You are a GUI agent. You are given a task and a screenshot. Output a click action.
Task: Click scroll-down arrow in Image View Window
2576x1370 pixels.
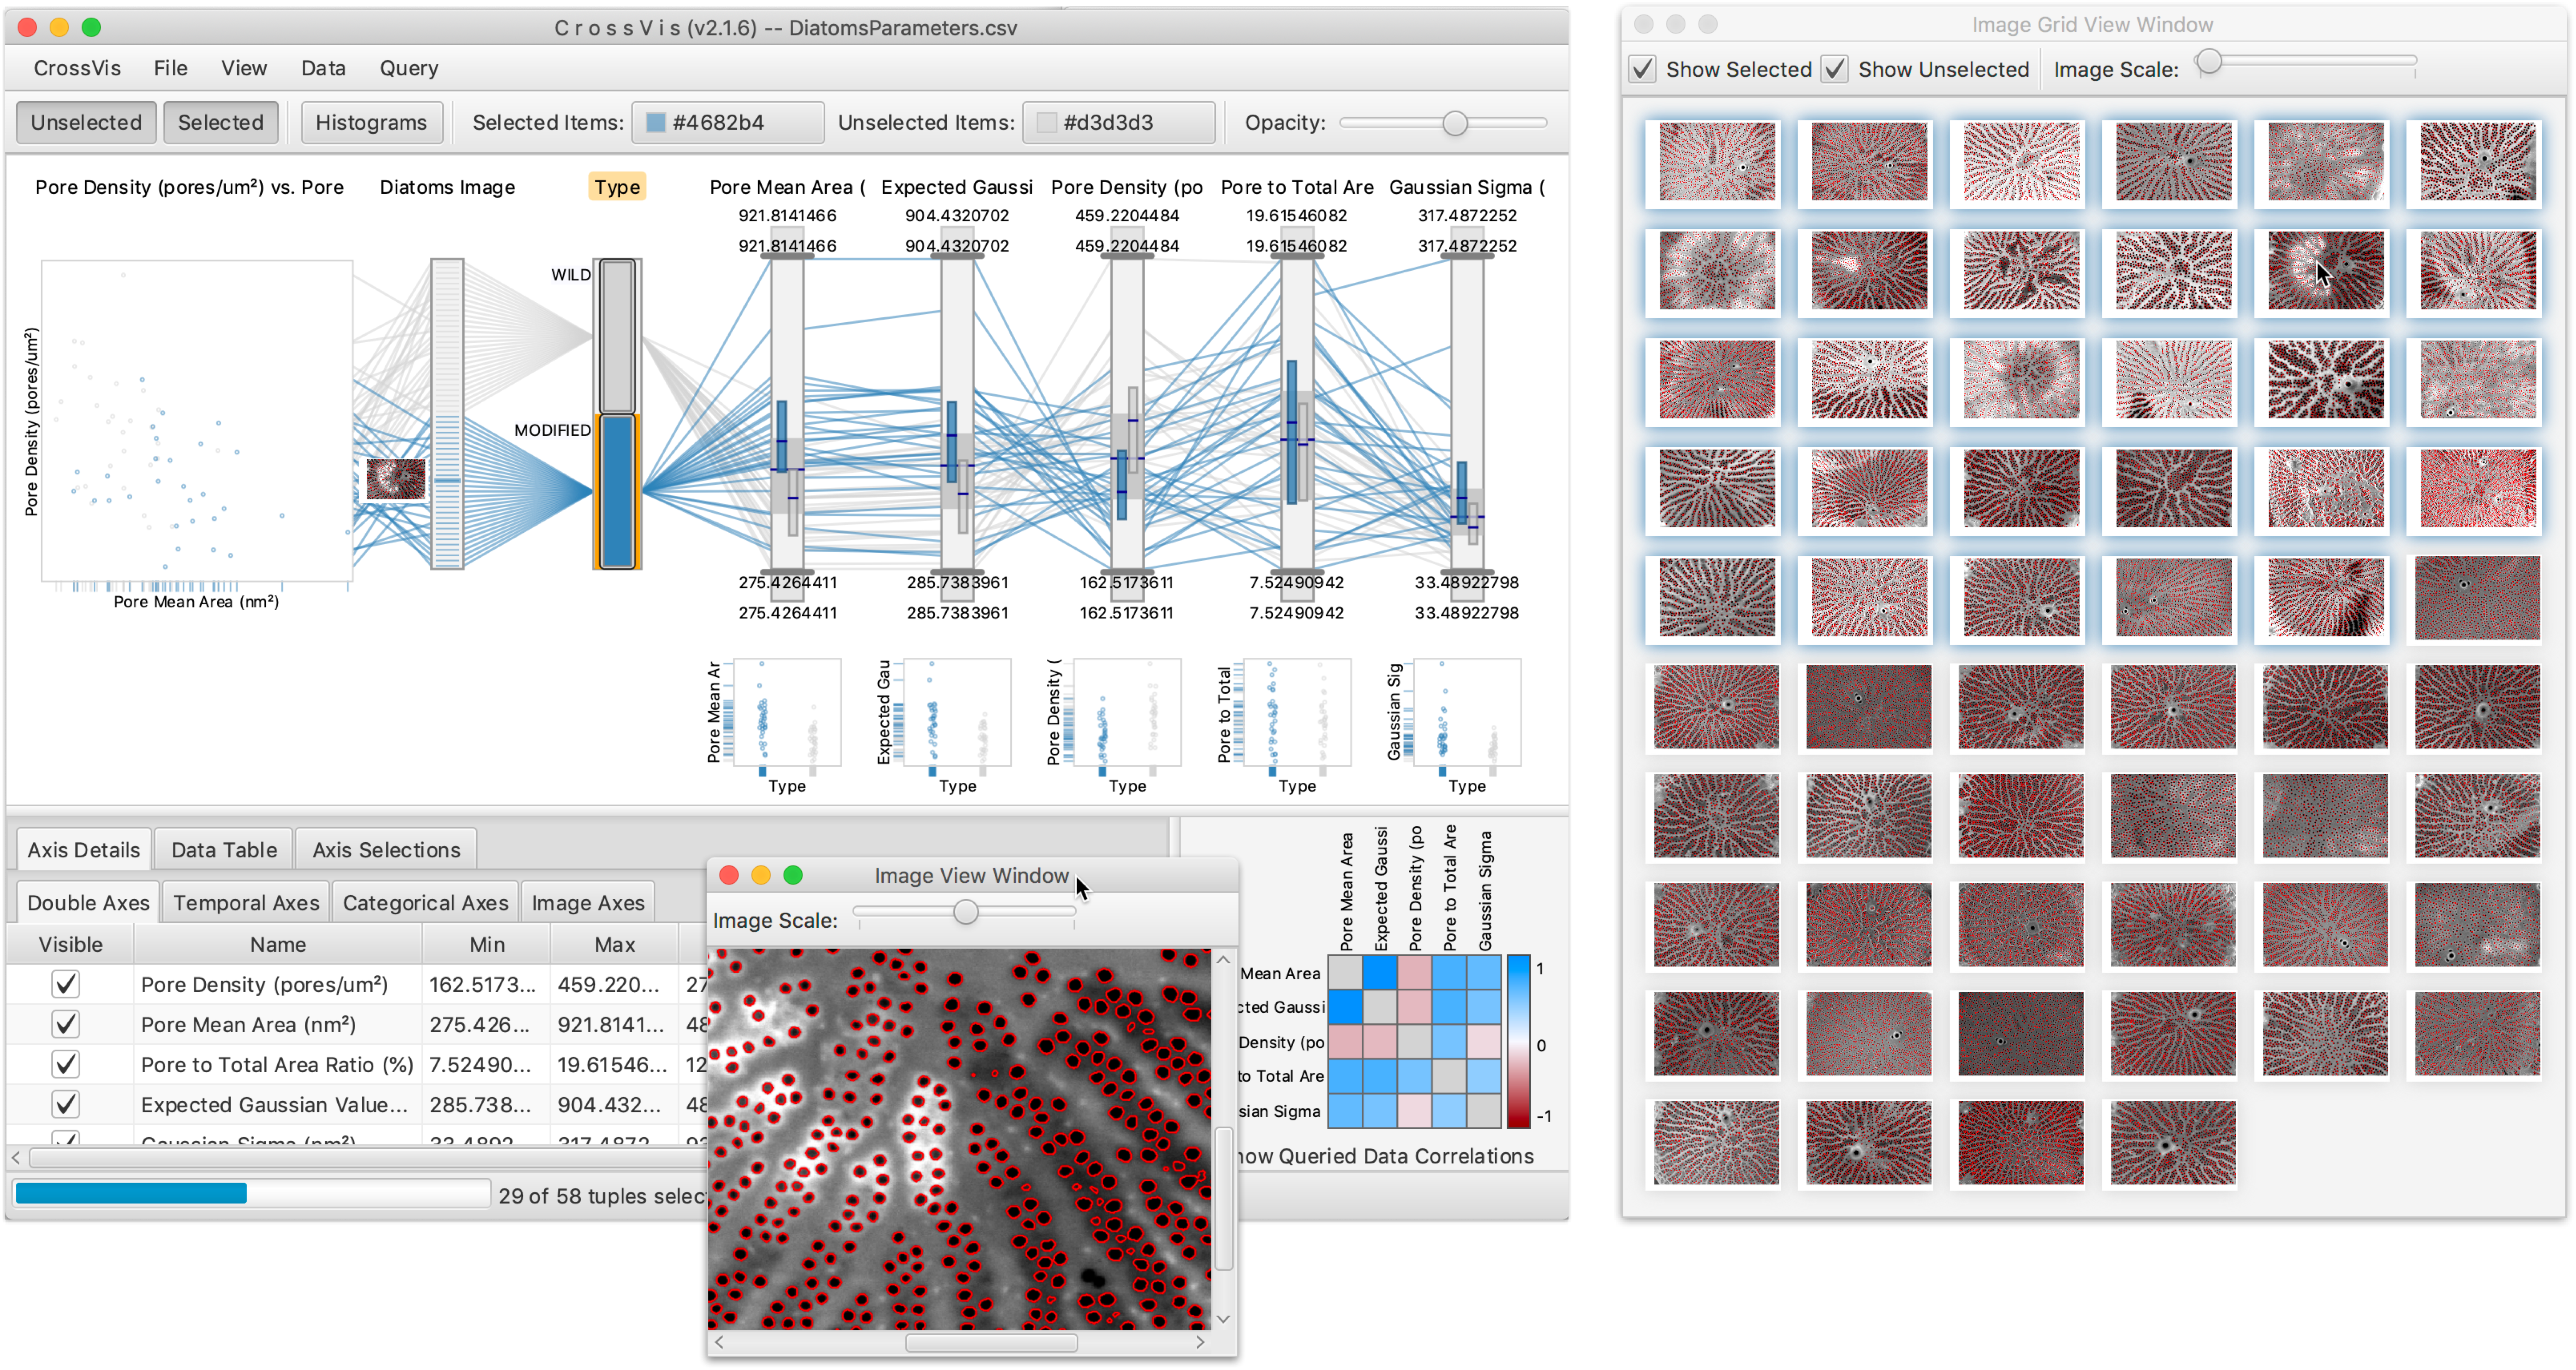(1223, 1319)
